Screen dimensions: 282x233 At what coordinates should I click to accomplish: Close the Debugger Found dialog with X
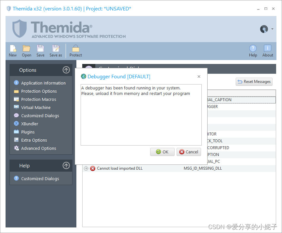(199, 77)
